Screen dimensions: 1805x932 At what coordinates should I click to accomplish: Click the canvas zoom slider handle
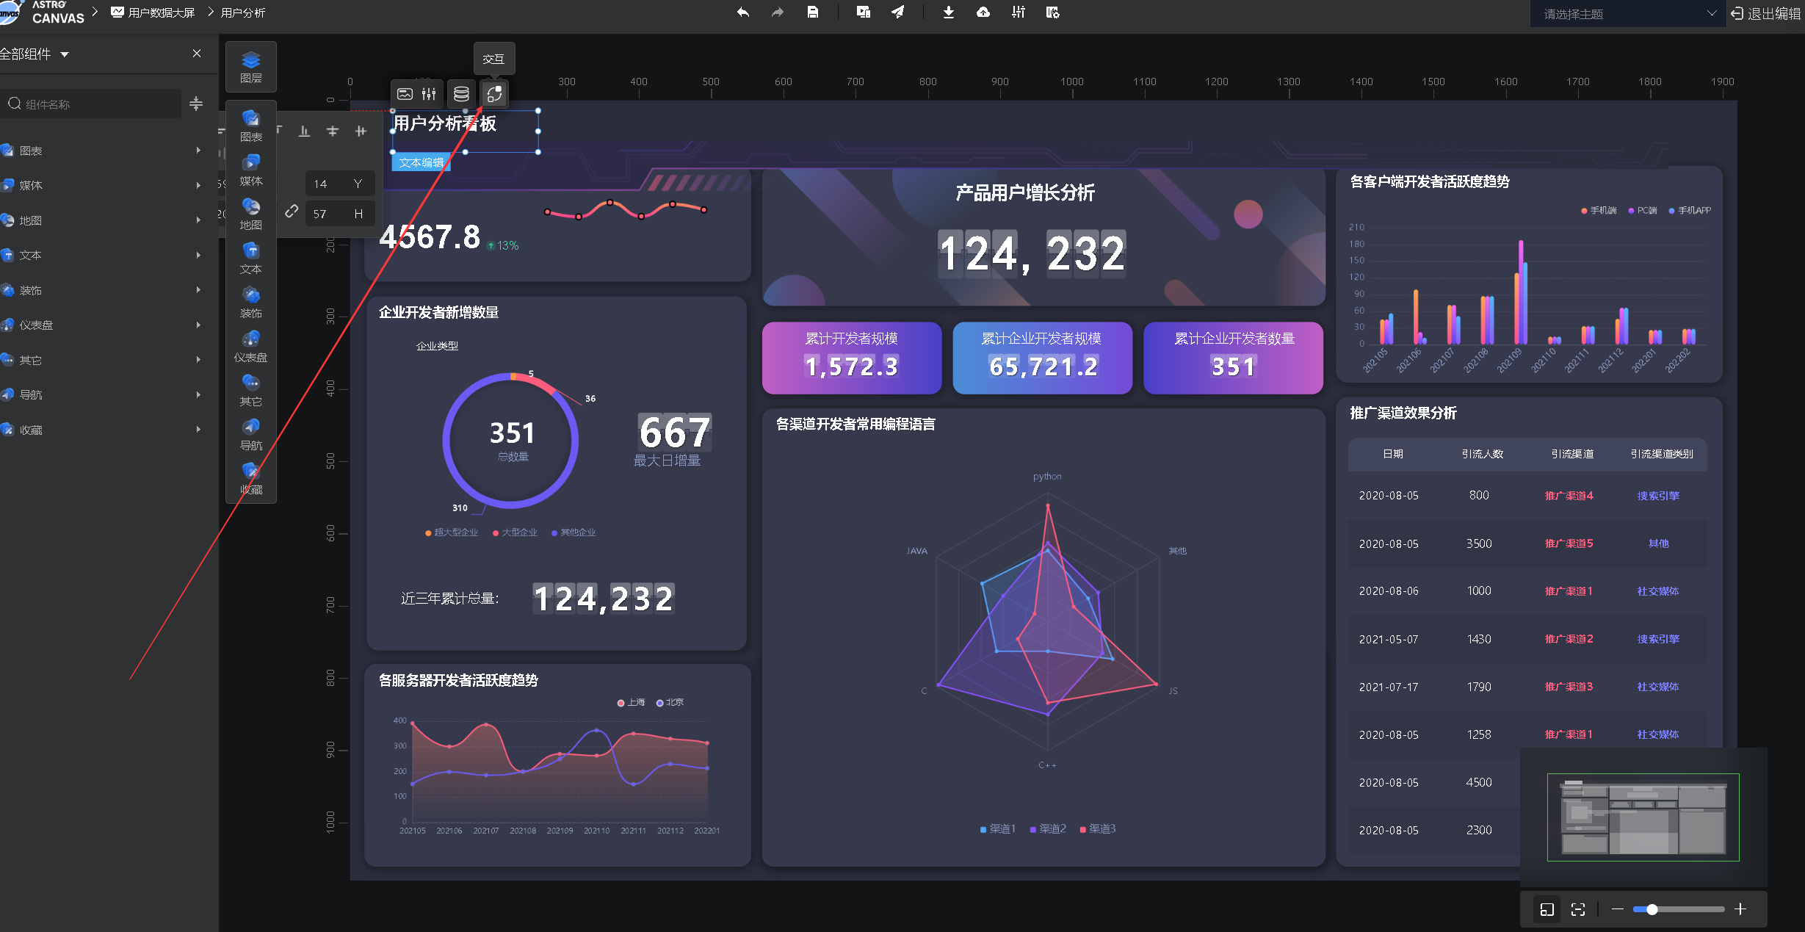coord(1652,909)
